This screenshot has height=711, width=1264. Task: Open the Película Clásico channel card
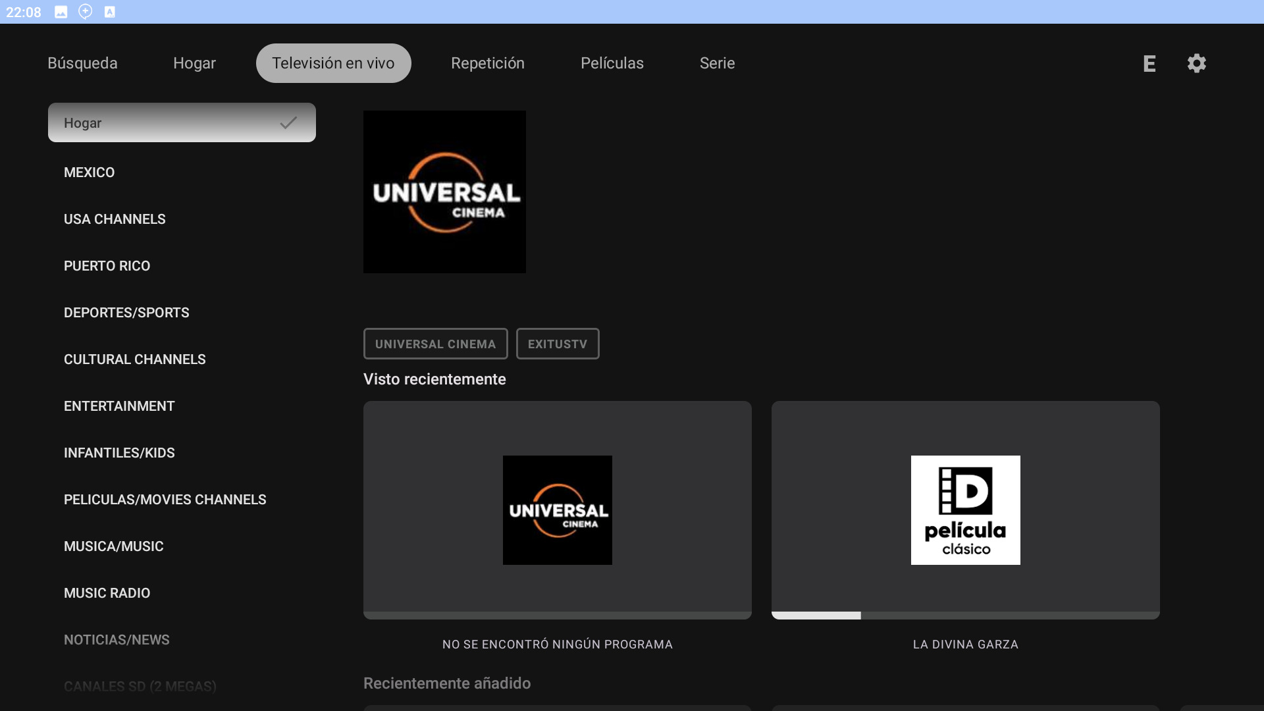[965, 510]
